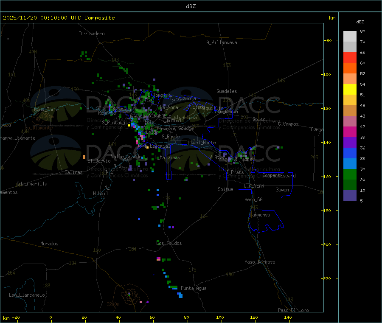Click the 100 km bottom axis label
Image resolution: width=382 pixels, height=323 pixels.
pos(220,317)
